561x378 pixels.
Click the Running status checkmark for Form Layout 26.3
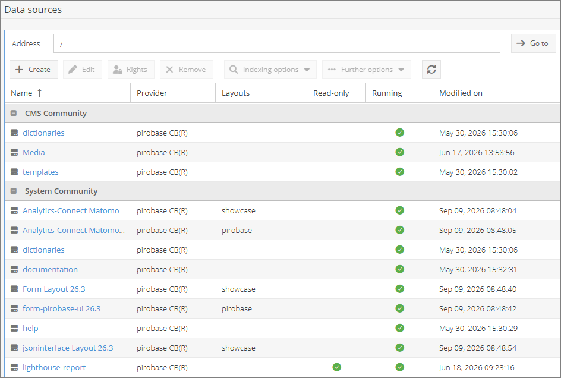tap(399, 289)
